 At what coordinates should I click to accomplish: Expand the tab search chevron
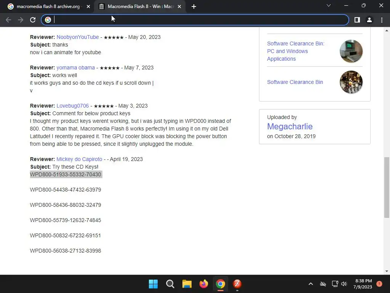(329, 5)
